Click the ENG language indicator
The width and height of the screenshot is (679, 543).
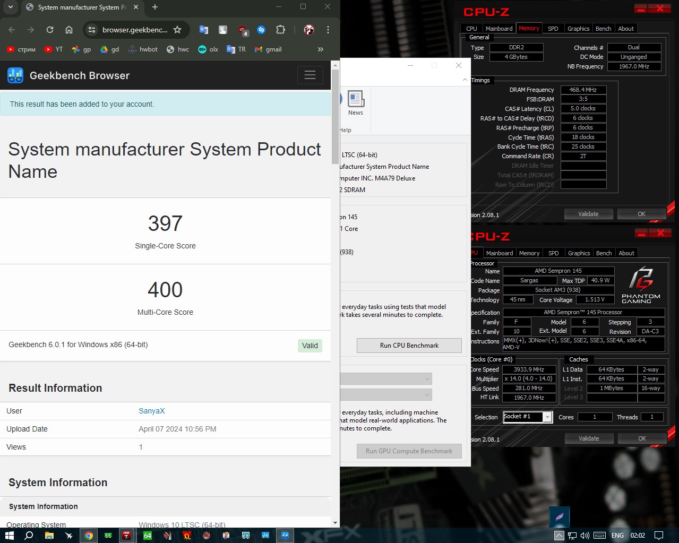(617, 535)
